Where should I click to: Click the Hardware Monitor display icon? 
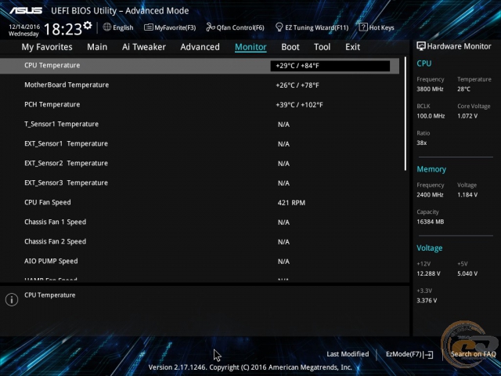pyautogui.click(x=421, y=46)
